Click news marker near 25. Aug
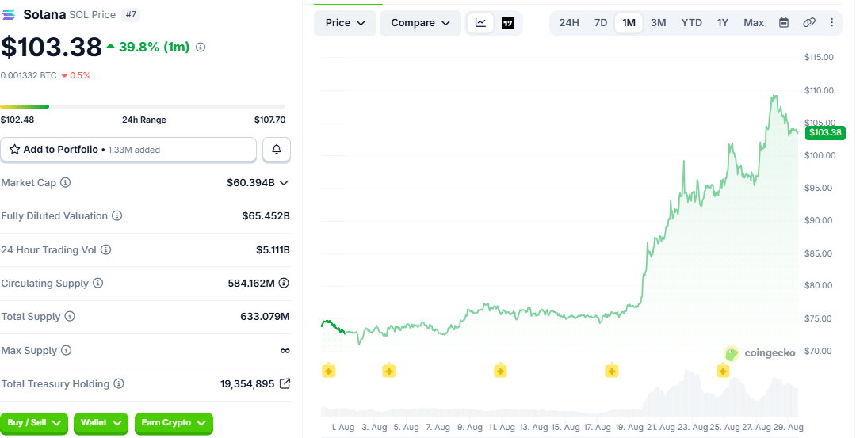The height and width of the screenshot is (438, 856). [723, 371]
